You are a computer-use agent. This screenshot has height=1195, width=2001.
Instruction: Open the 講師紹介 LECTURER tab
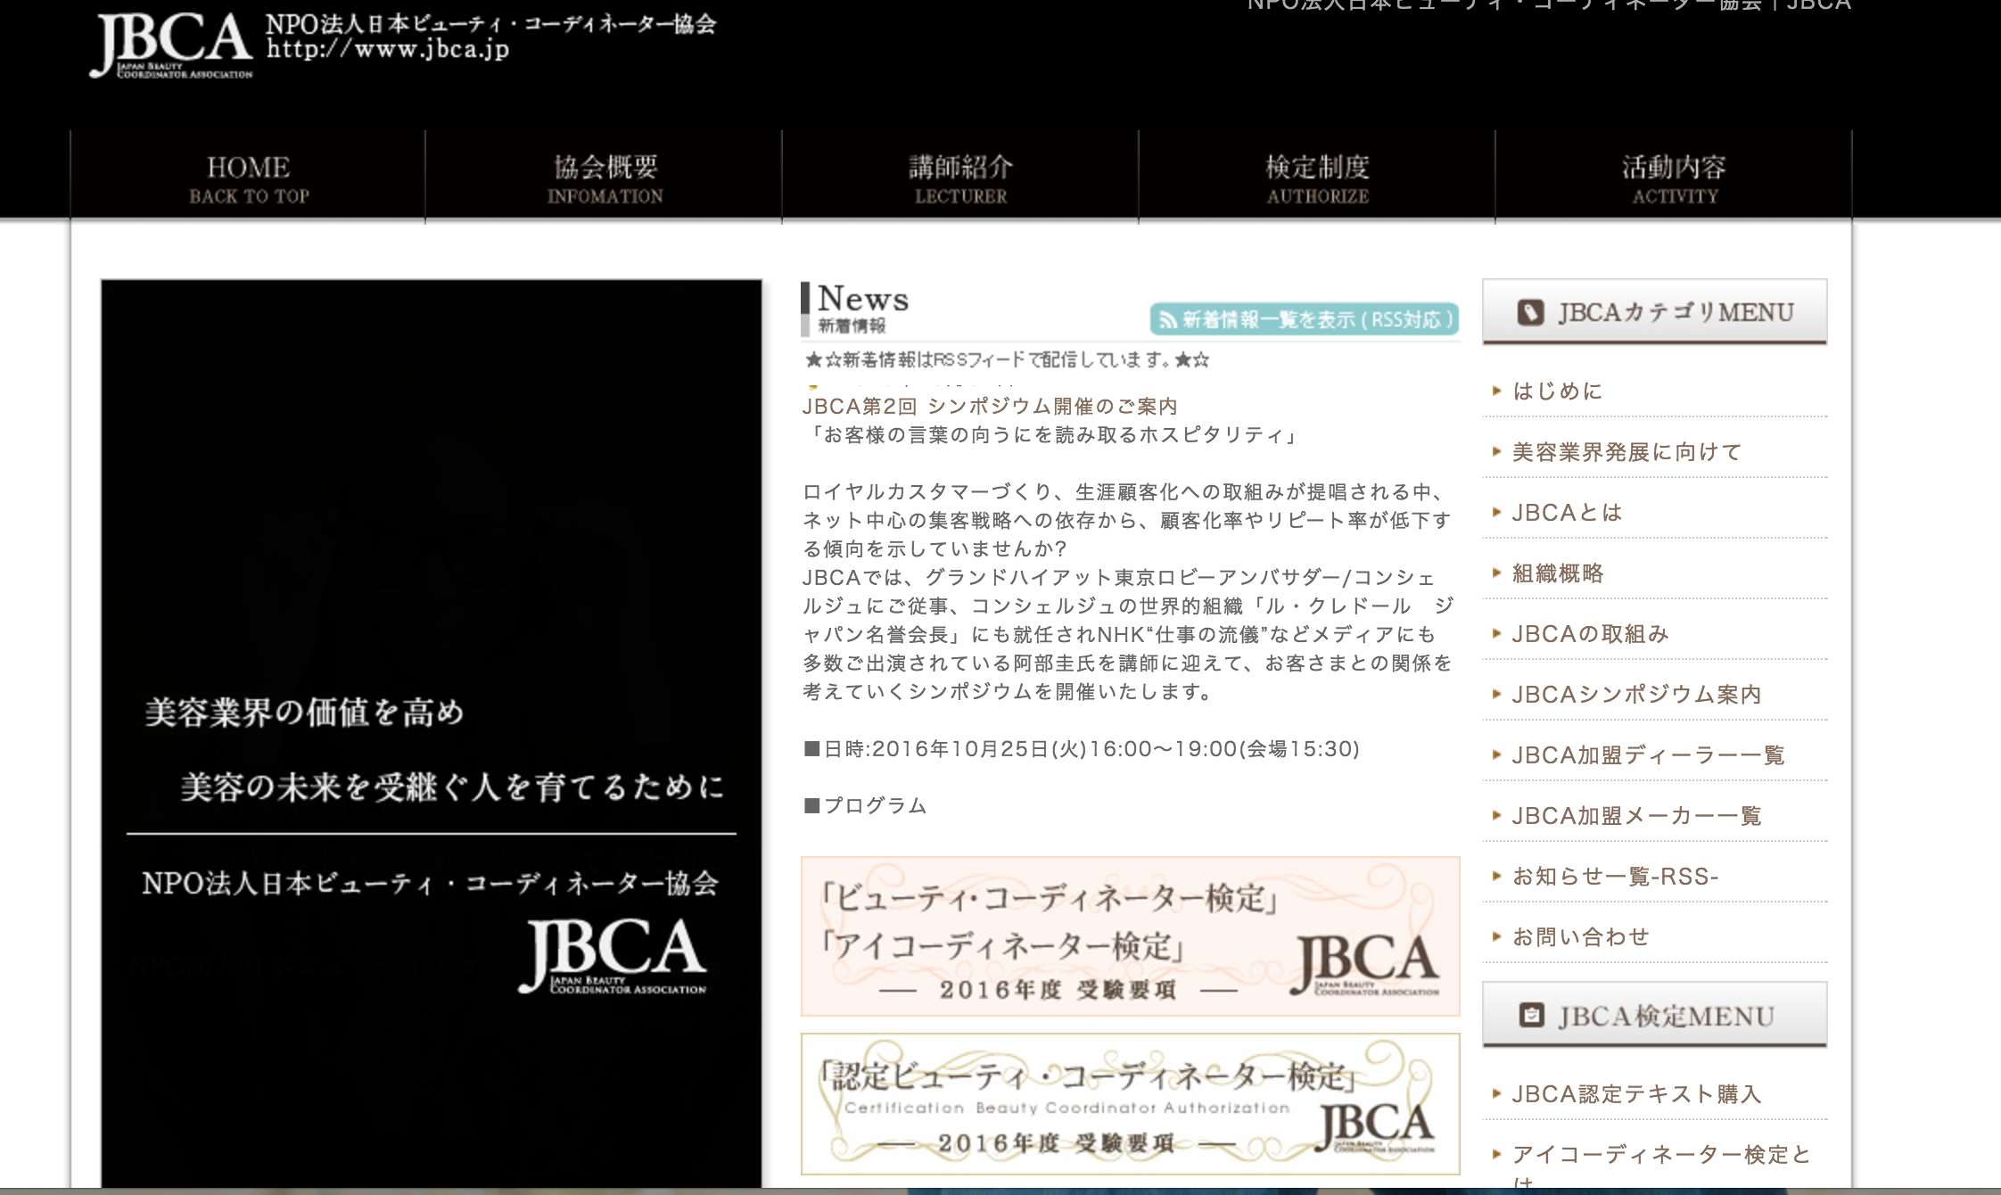click(x=960, y=178)
